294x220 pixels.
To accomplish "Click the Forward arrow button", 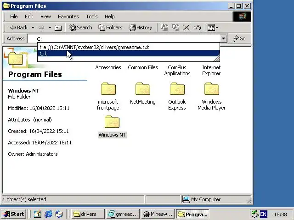I will [x=41, y=27].
